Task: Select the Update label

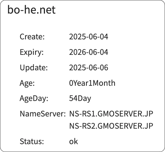Action: coord(33,68)
